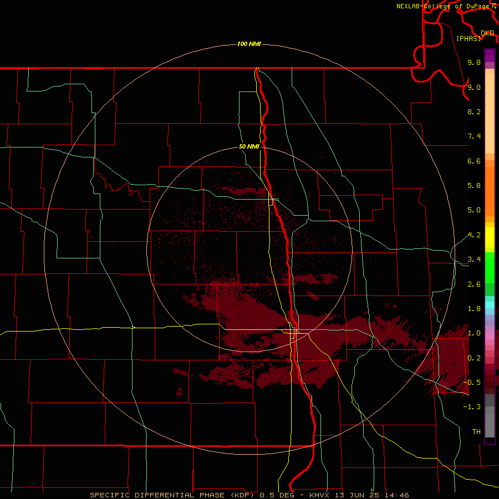
Task: Click the NEXLAB-College of DuPage label
Action: 444,6
